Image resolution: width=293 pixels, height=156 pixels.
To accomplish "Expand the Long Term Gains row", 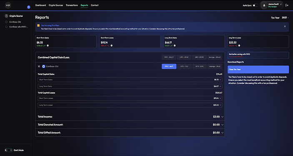I will click(x=130, y=87).
